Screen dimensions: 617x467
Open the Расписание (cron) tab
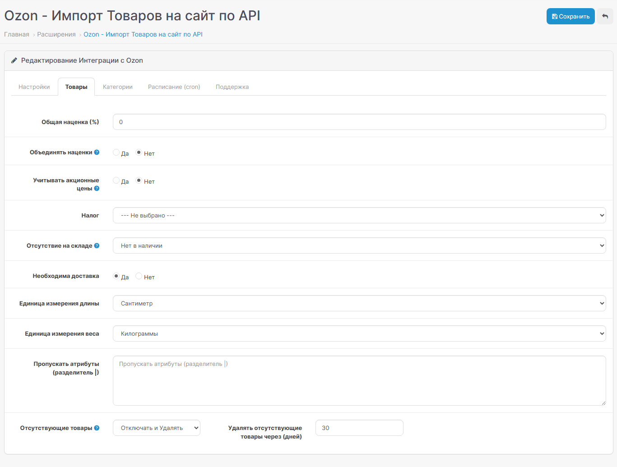click(174, 87)
